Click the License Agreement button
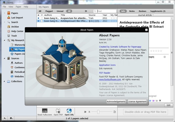175x122 pixels. pyautogui.click(x=137, y=102)
